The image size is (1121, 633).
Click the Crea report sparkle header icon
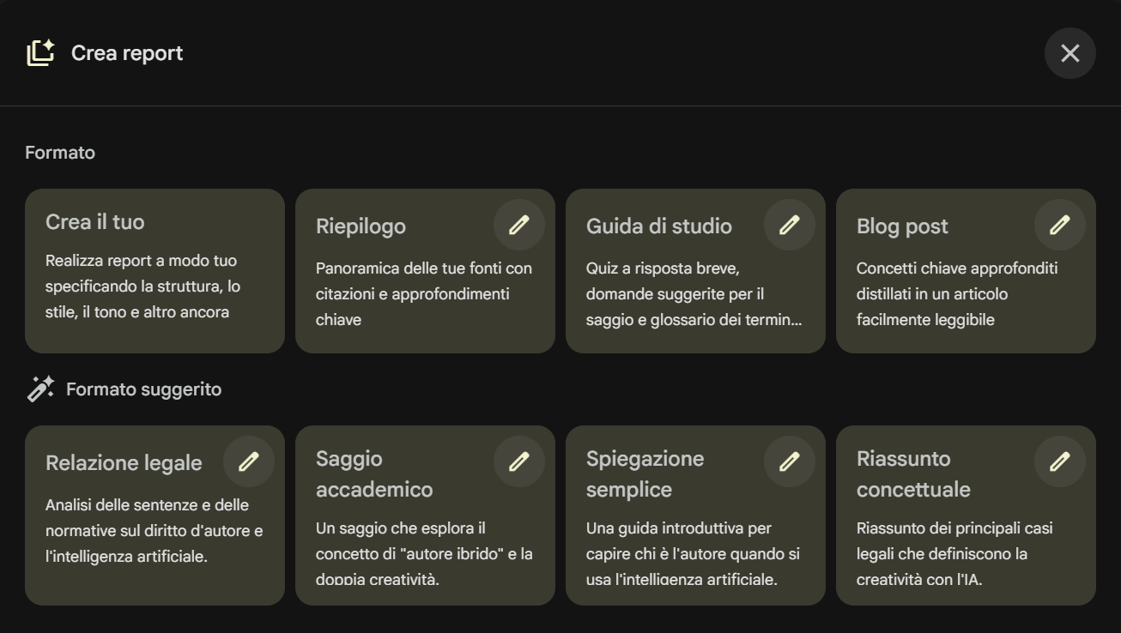40,53
